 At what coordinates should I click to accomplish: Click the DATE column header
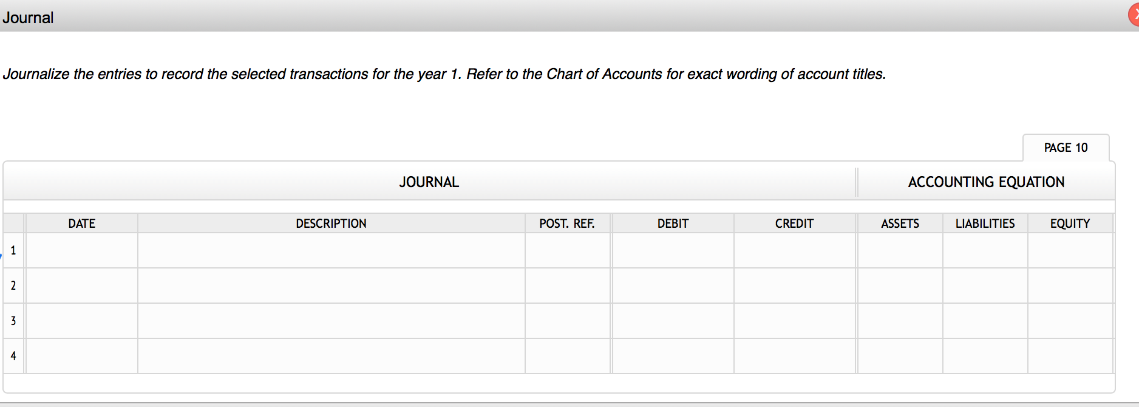pyautogui.click(x=82, y=223)
